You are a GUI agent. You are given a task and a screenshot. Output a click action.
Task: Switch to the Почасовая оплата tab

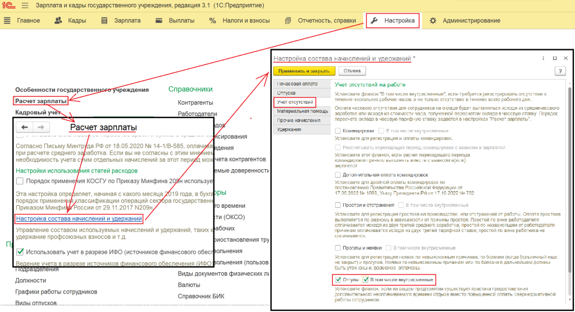(302, 84)
